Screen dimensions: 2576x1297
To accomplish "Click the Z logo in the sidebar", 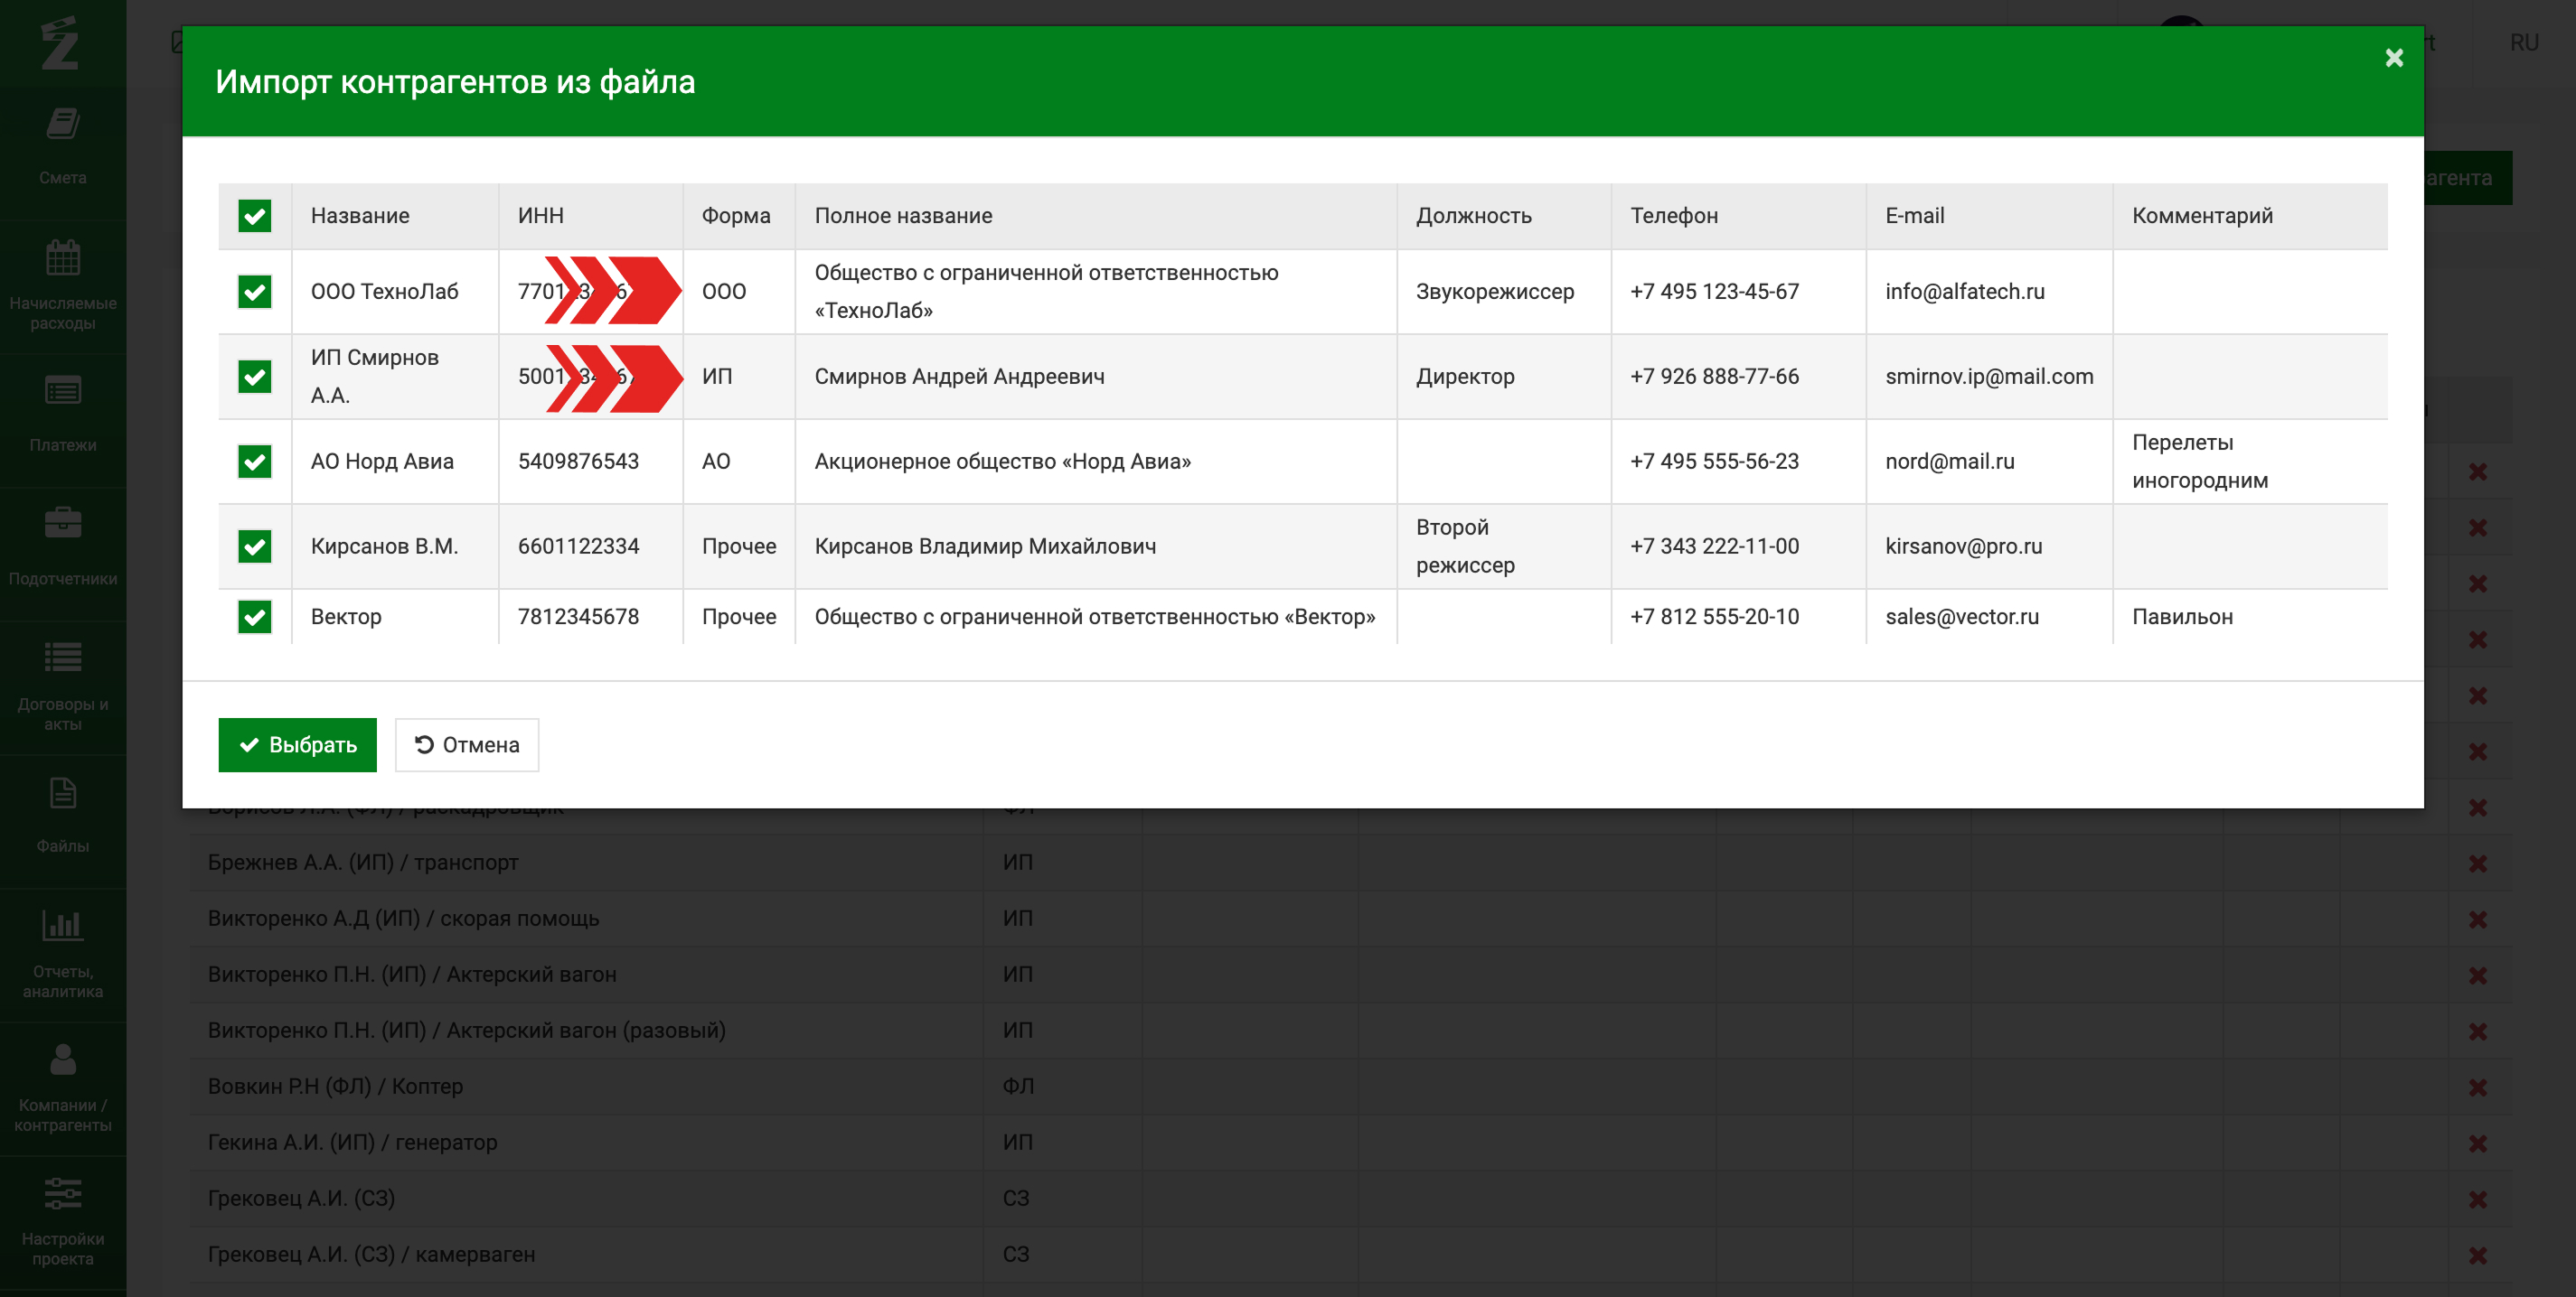I will click(x=60, y=43).
